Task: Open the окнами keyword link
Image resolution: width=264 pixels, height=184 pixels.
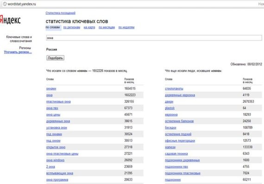Action: tap(51, 89)
